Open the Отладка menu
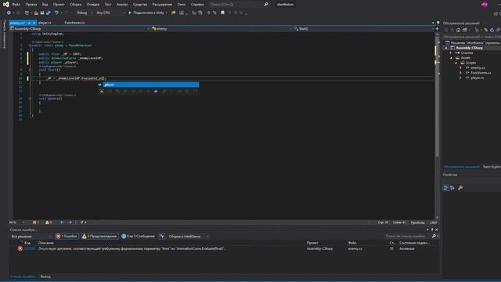 click(x=93, y=5)
